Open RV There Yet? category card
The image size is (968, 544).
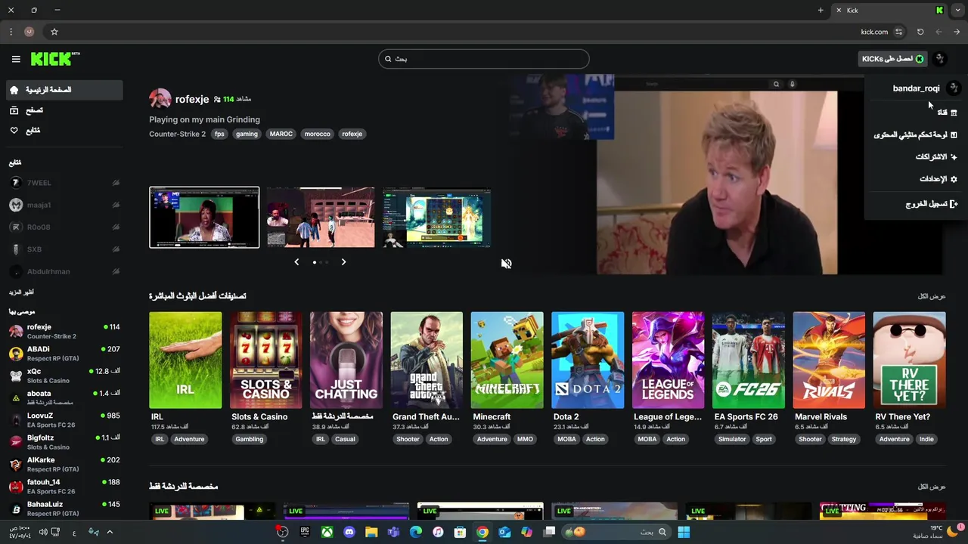pos(909,360)
